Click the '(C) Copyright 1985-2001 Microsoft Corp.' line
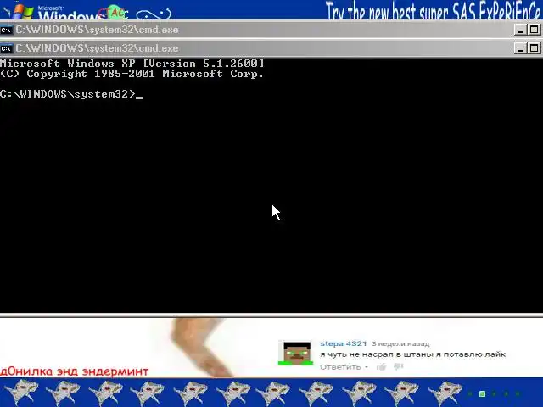 click(x=132, y=74)
